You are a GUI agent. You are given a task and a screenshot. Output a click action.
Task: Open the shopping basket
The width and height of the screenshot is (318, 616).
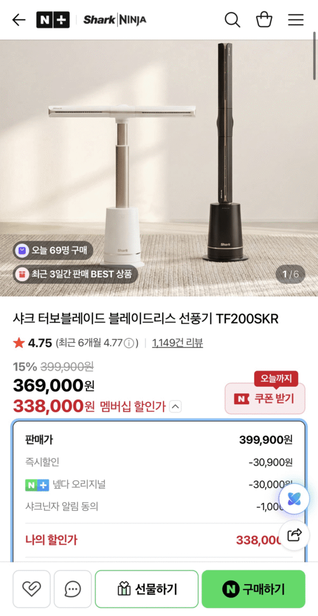click(x=264, y=19)
